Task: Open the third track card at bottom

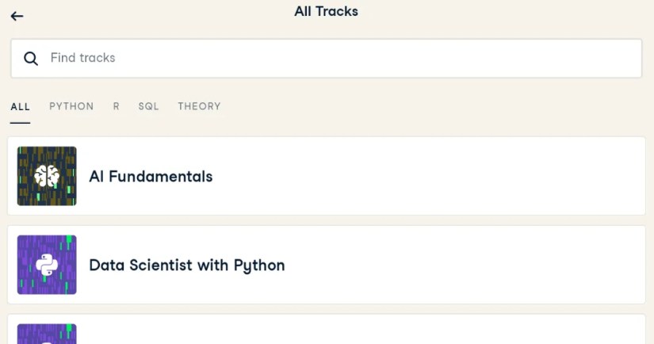Action: pos(326,331)
